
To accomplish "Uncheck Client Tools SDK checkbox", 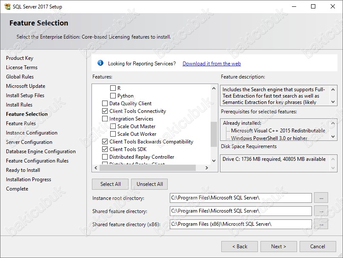I will (x=105, y=149).
